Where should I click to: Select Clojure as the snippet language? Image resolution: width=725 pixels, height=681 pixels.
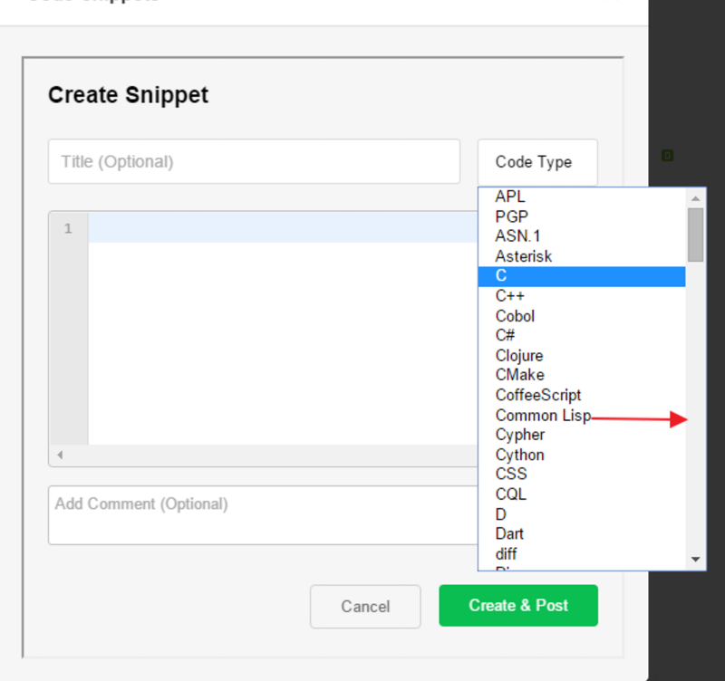518,355
